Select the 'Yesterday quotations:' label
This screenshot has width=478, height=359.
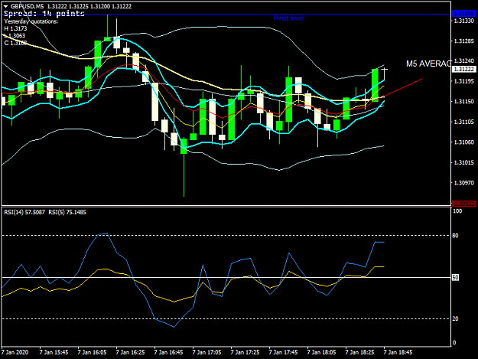31,21
